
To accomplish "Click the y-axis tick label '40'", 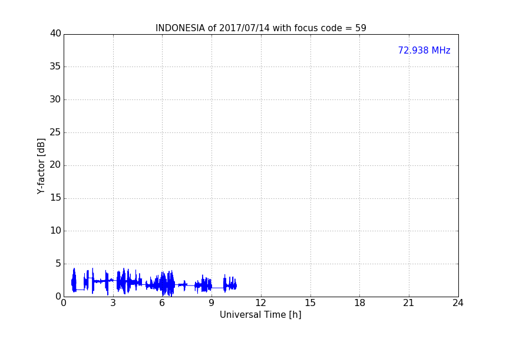I will pyautogui.click(x=55, y=34).
